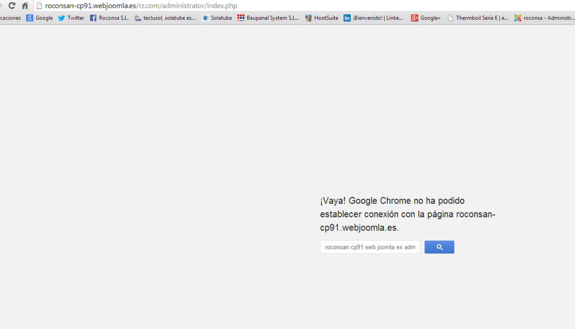Open the Google bookmark
This screenshot has height=329, width=575.
point(40,18)
